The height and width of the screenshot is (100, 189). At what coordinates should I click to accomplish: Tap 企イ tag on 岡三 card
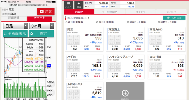point(70,36)
